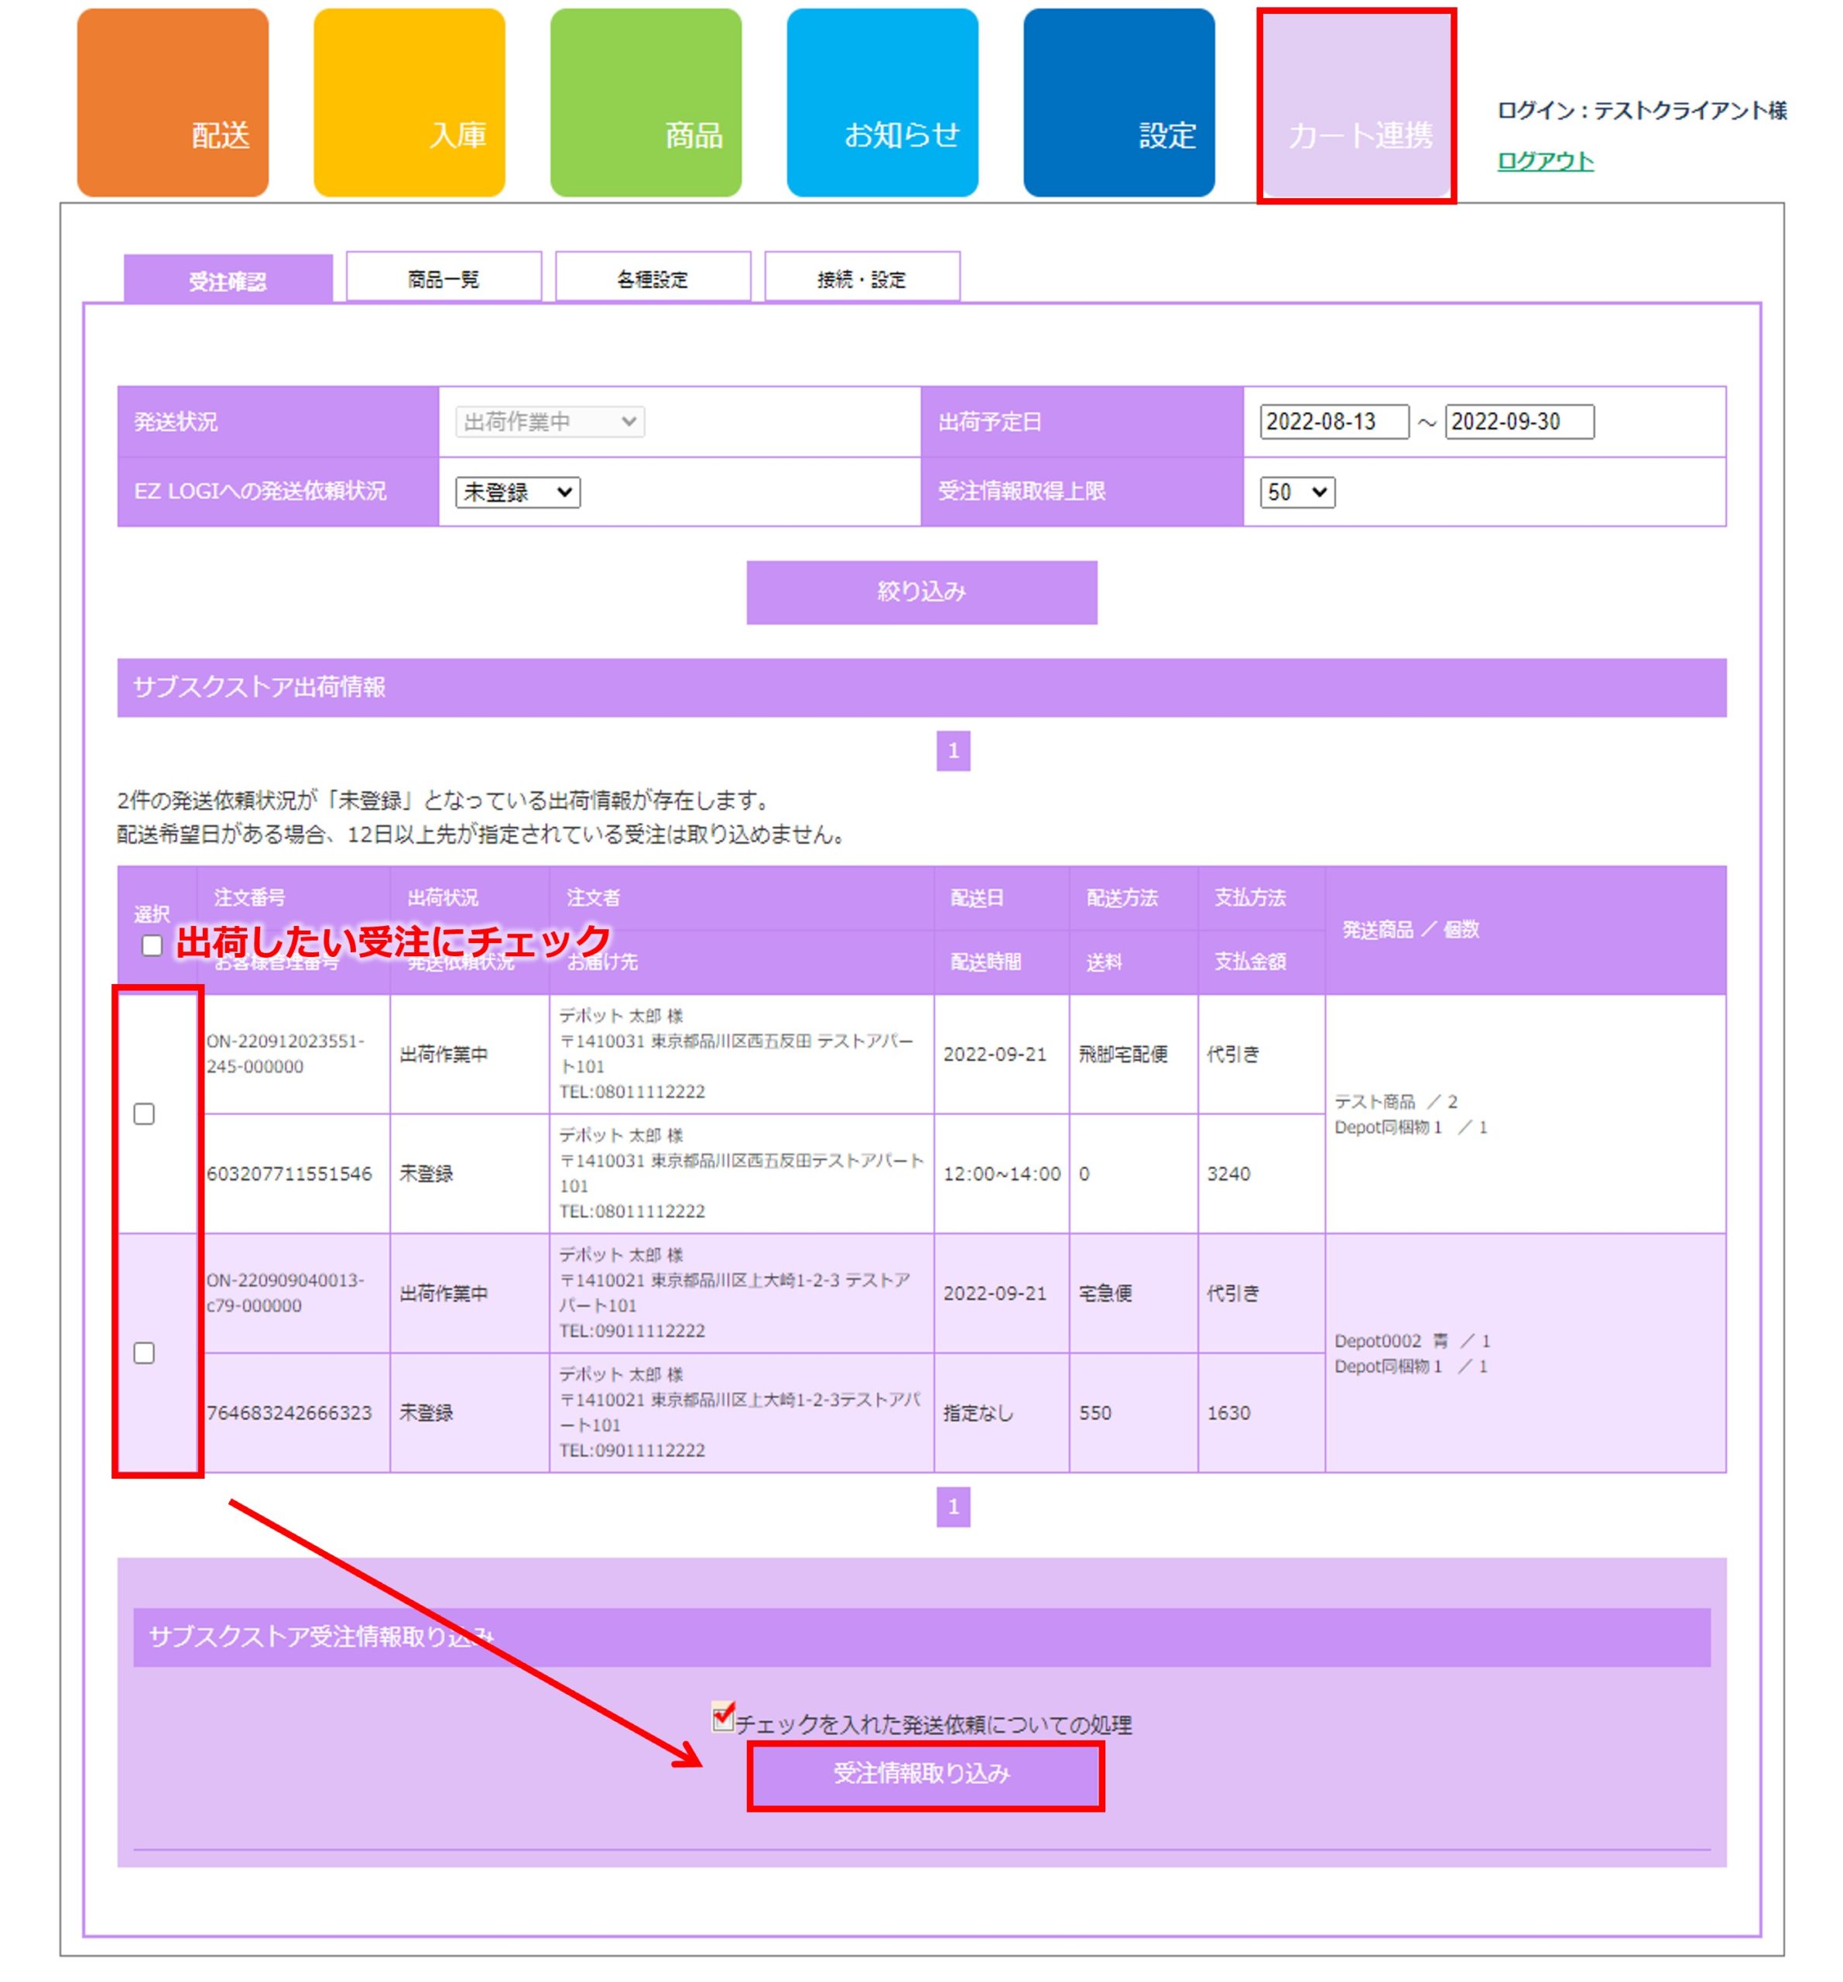The image size is (1843, 1982).
Task: Go to page 1 below table
Action: click(952, 1507)
